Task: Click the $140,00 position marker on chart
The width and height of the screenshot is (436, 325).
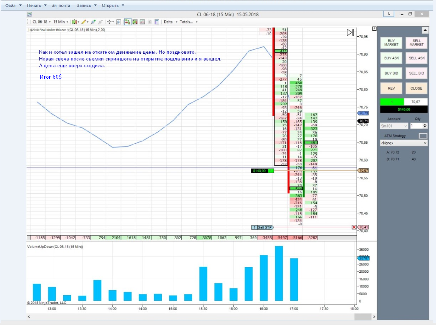Action: 262,171
